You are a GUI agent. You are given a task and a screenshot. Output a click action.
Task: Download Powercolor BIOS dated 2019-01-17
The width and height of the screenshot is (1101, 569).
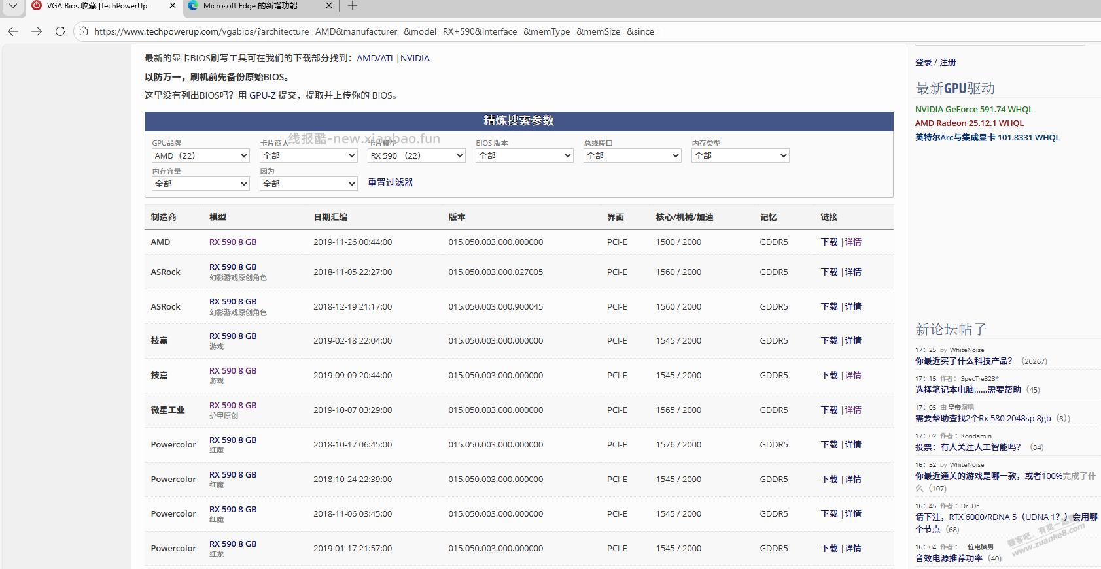click(829, 548)
